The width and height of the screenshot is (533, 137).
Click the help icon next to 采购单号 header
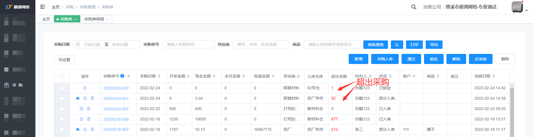[122, 76]
